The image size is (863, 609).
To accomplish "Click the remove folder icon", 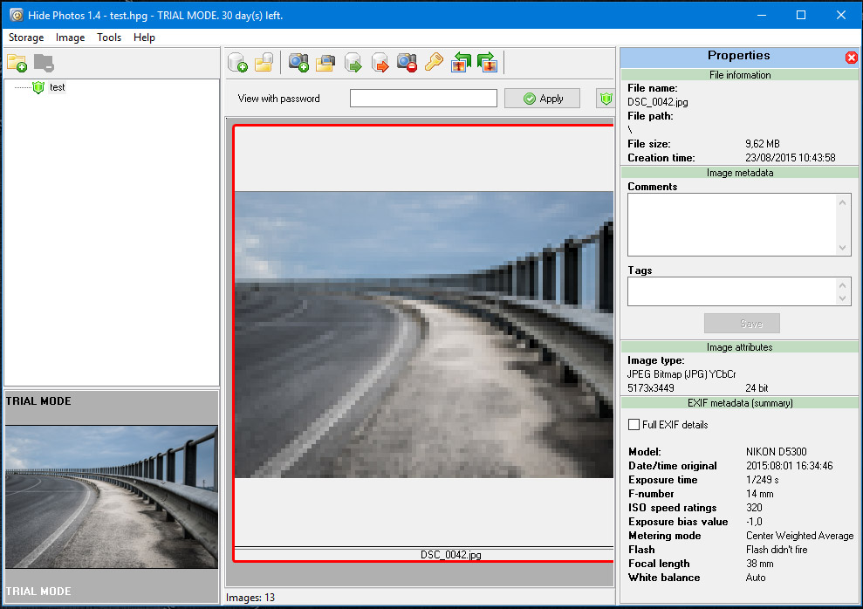I will coord(44,63).
